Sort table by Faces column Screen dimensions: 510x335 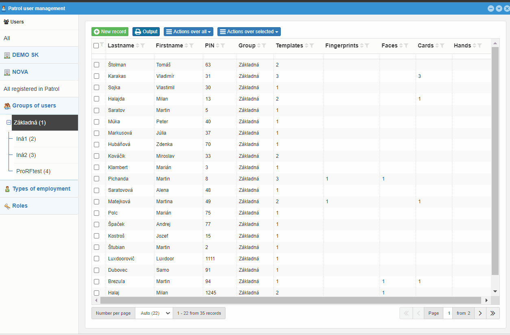[x=401, y=46]
